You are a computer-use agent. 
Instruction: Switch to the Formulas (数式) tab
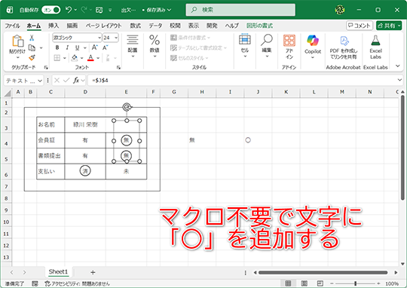(135, 26)
